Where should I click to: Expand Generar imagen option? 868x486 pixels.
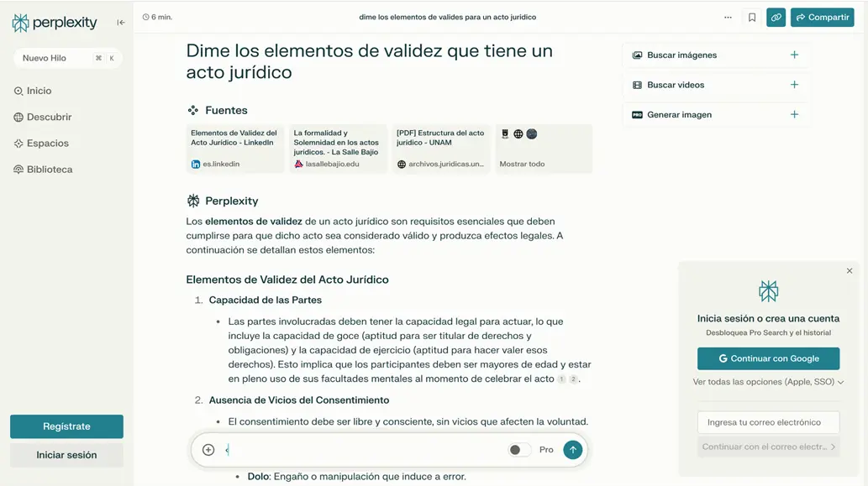click(x=794, y=115)
